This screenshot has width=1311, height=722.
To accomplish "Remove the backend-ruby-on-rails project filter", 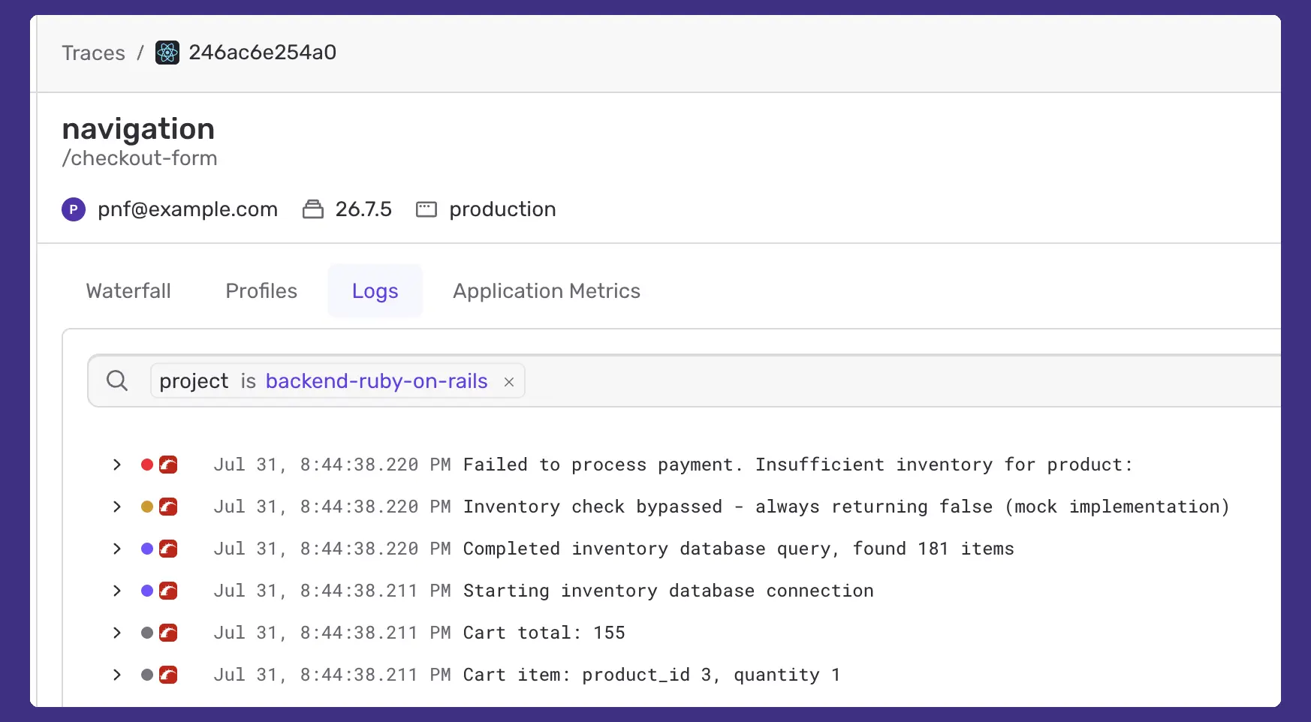I will click(x=509, y=382).
